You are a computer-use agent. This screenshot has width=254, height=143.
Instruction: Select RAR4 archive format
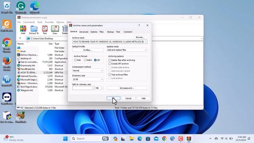85,60
